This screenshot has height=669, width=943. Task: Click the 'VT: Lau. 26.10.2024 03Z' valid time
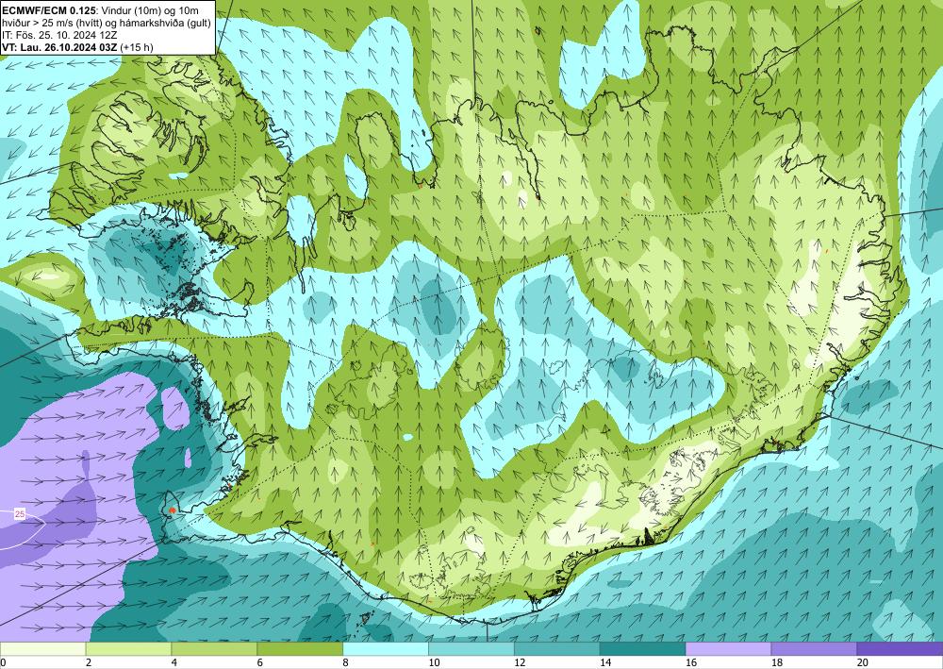pyautogui.click(x=59, y=47)
